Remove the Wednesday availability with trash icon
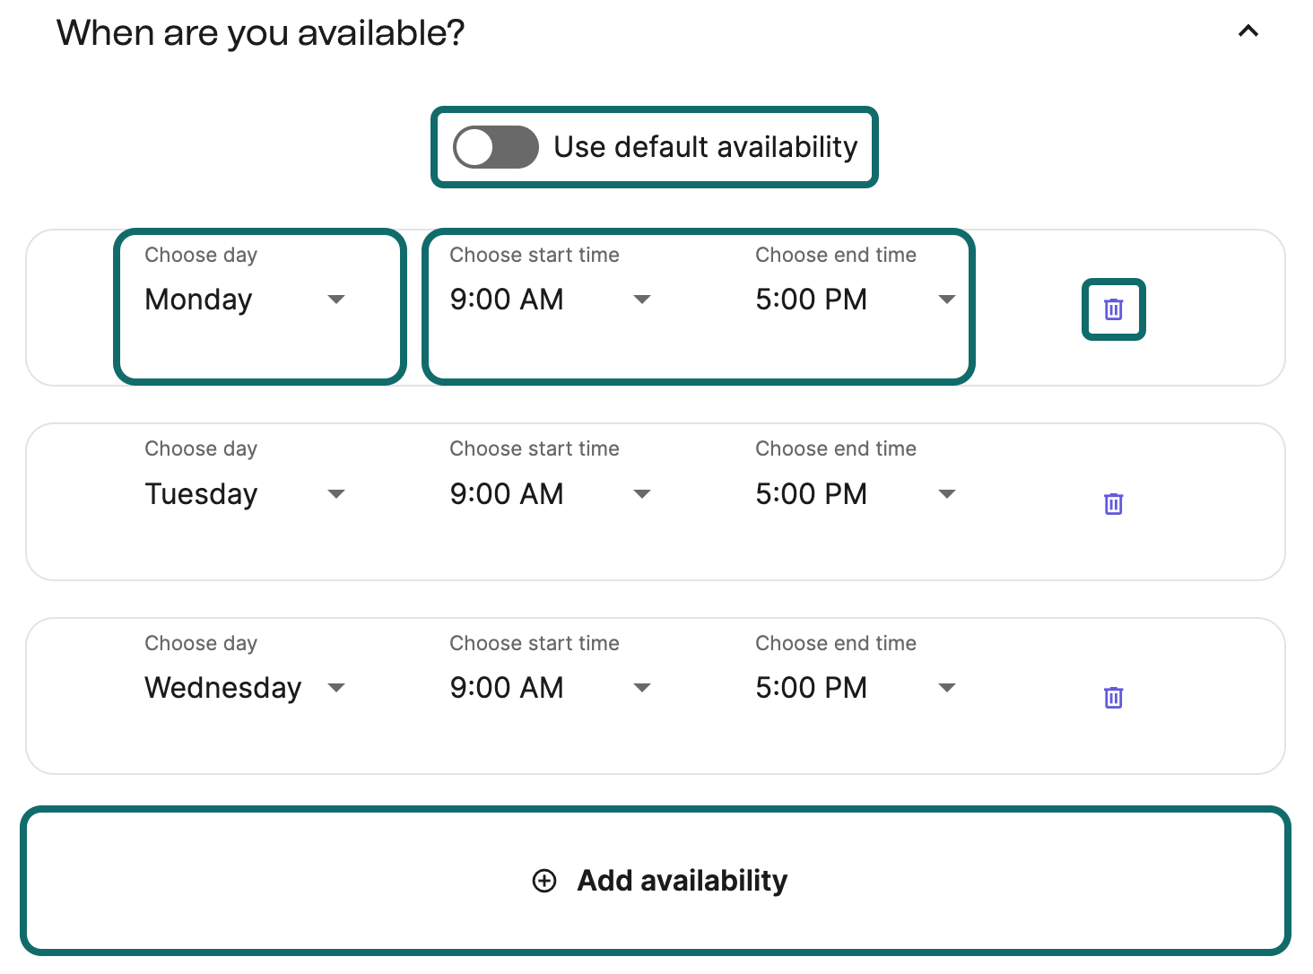This screenshot has height=974, width=1313. tap(1113, 698)
